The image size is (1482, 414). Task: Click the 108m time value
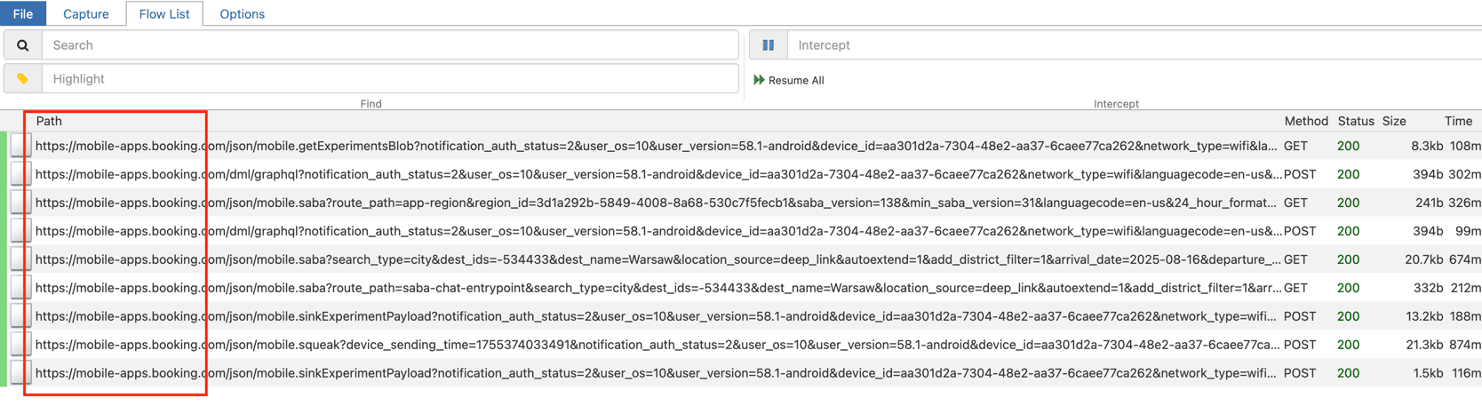pos(1465,146)
